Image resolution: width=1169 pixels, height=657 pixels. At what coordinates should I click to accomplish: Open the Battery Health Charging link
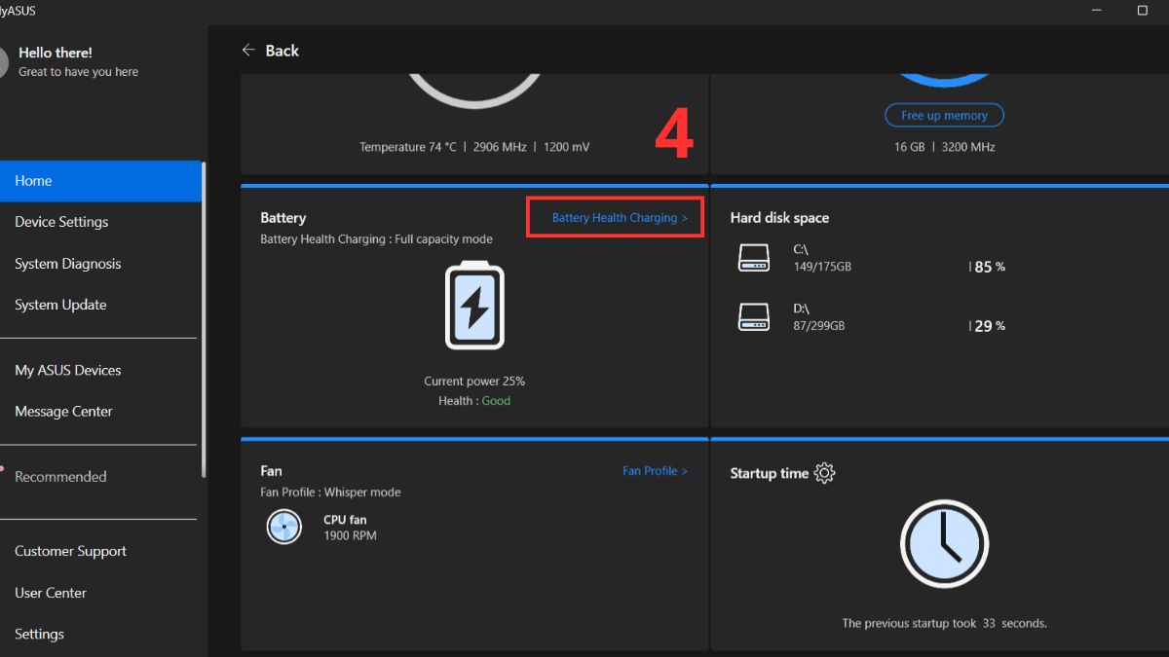[x=620, y=218]
